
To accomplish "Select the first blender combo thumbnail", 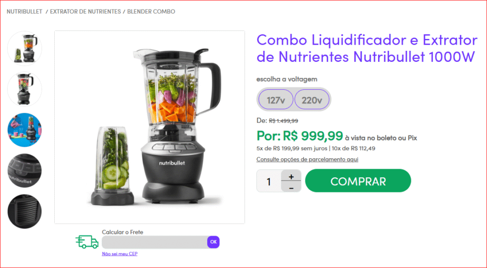I will point(25,48).
